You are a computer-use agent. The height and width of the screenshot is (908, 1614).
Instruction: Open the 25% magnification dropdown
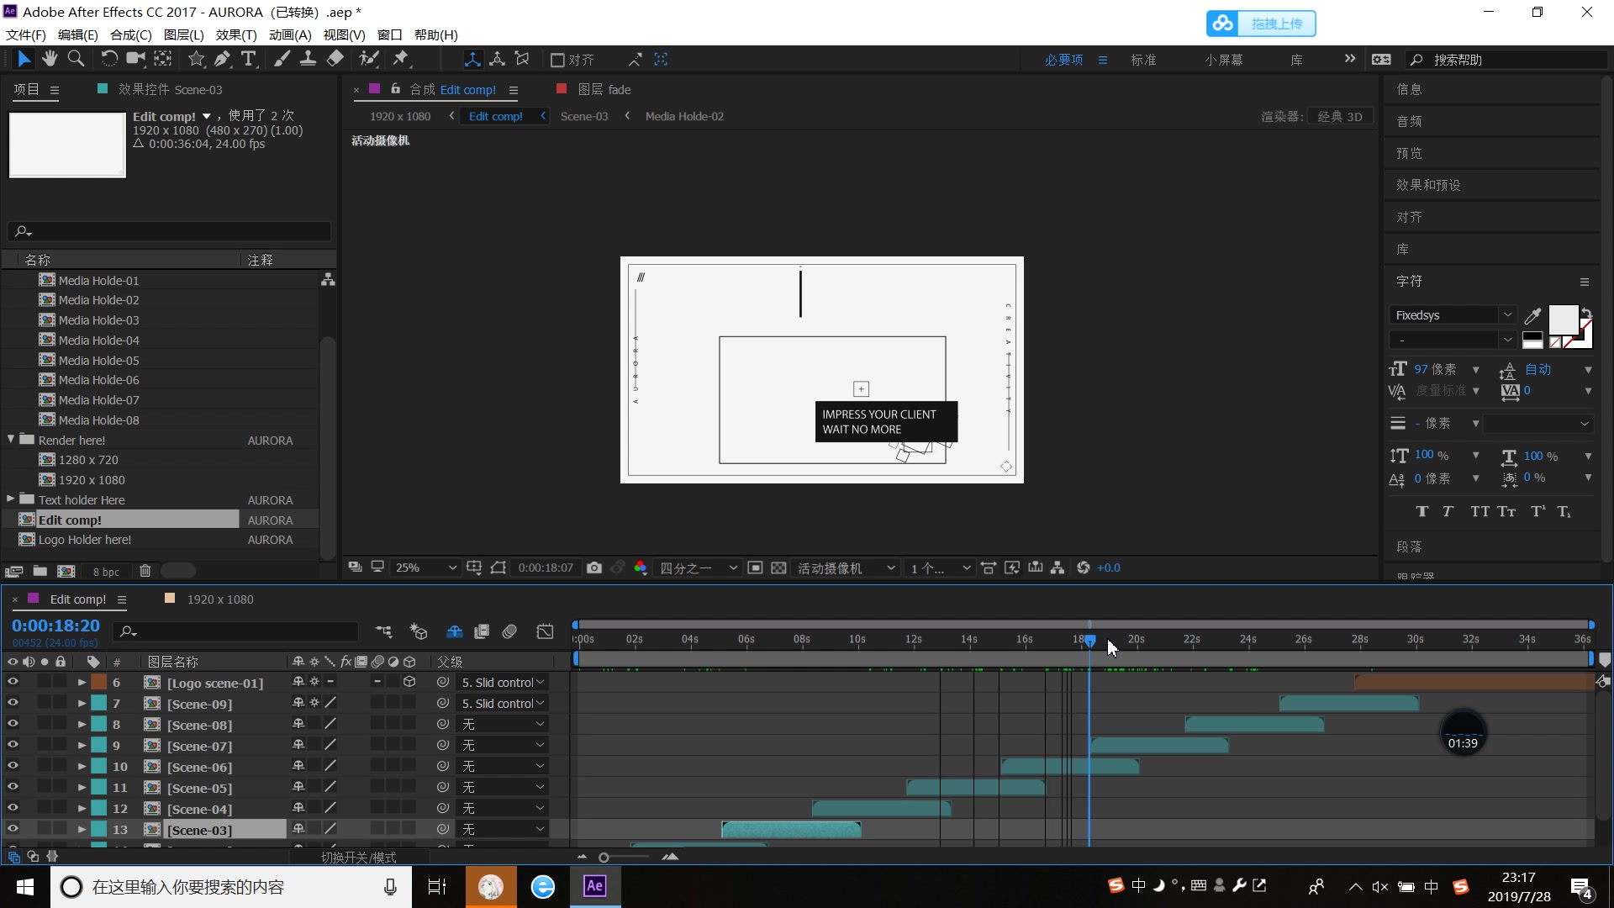(x=426, y=568)
